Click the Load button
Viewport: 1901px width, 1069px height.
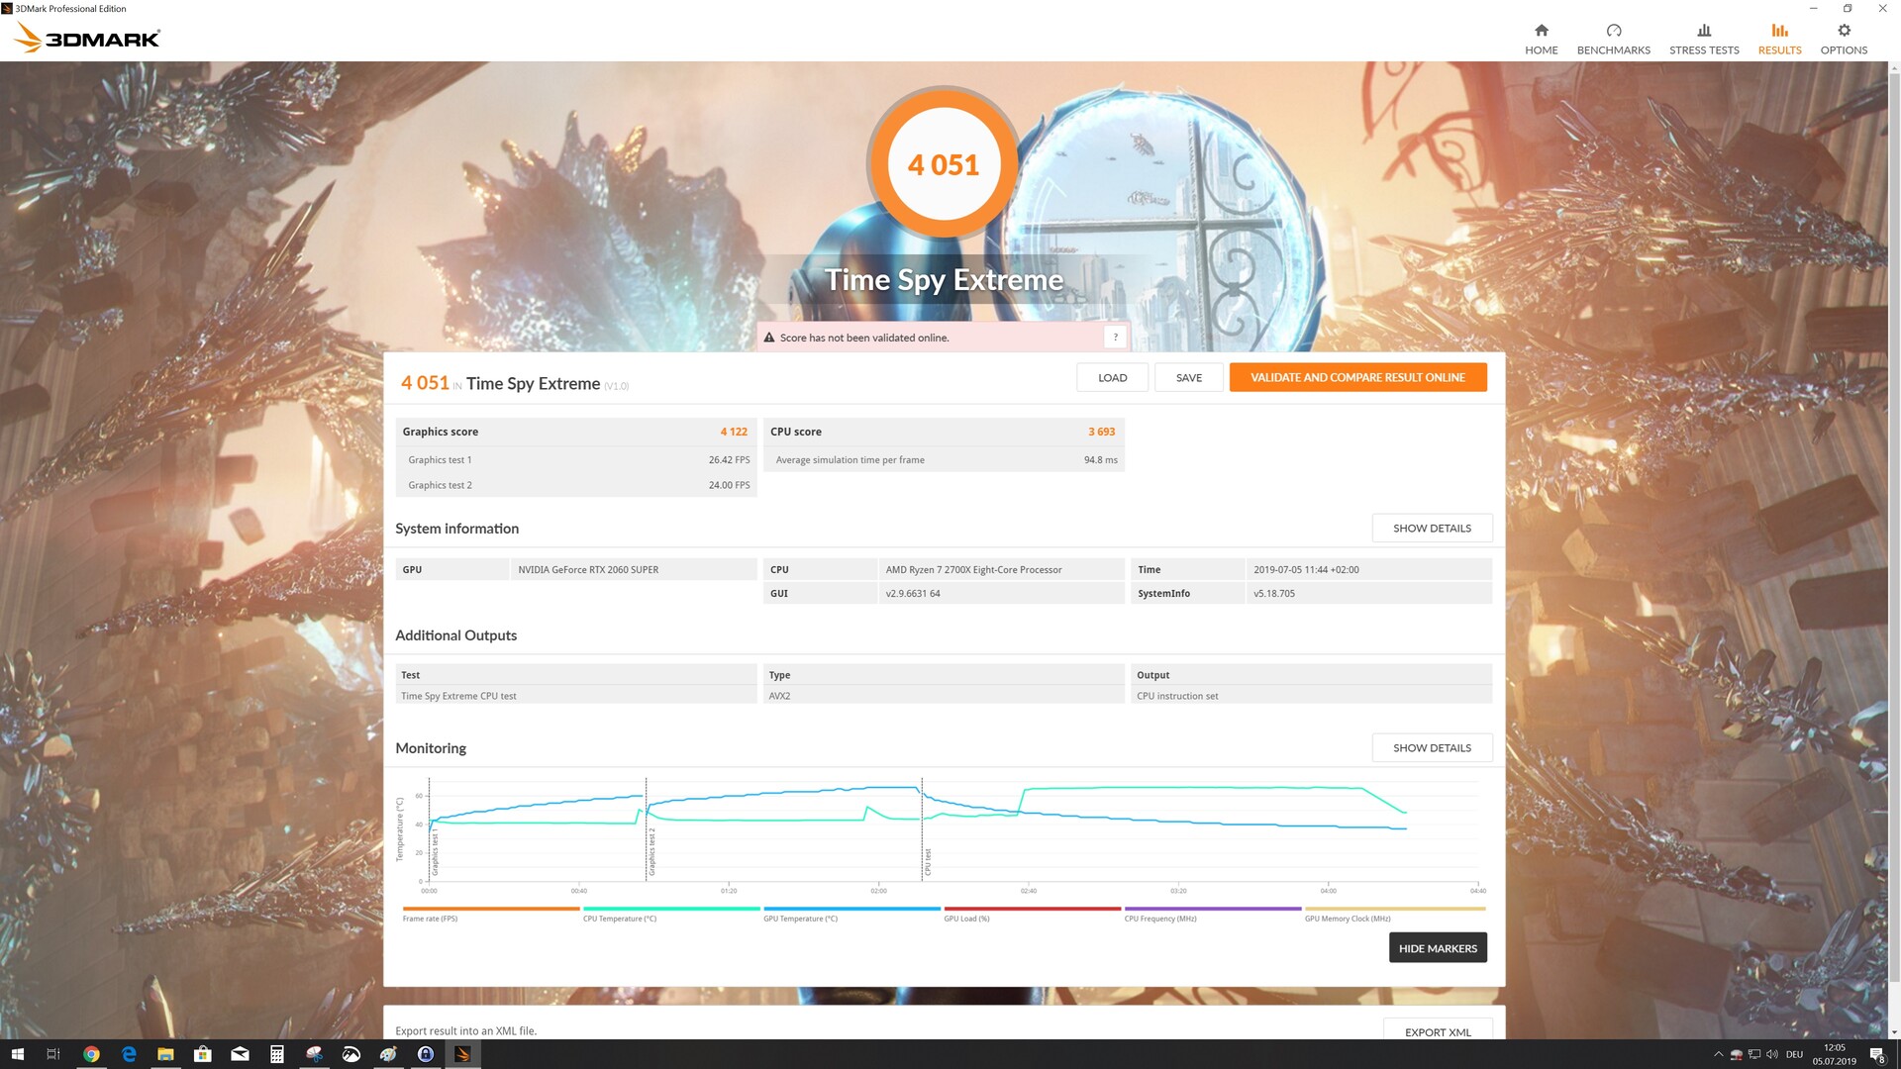(x=1112, y=378)
